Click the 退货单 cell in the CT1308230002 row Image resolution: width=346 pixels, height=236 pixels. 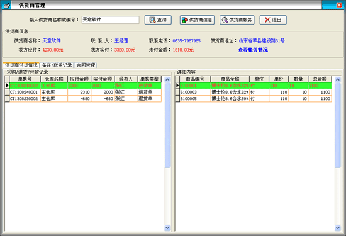click(150, 99)
